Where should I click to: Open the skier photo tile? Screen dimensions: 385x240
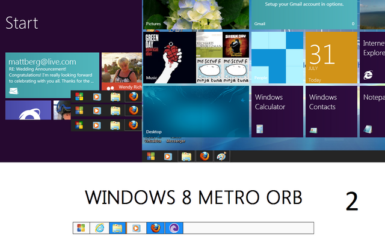62,110
